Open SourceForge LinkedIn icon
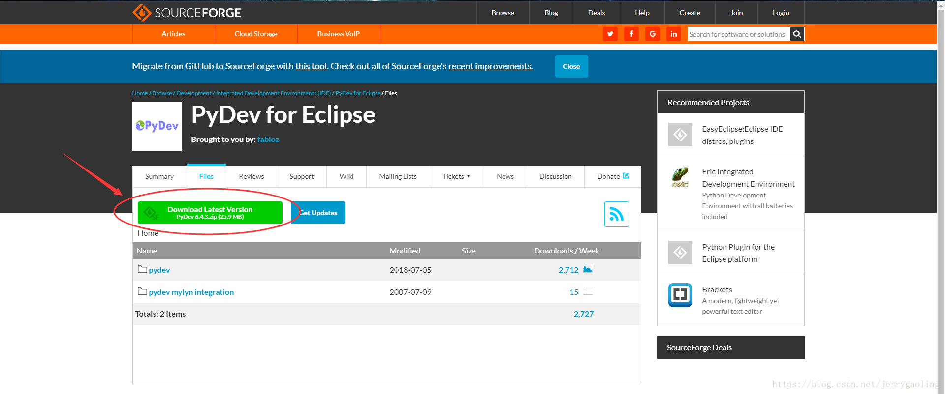Screen dimensions: 945x394 coord(674,34)
